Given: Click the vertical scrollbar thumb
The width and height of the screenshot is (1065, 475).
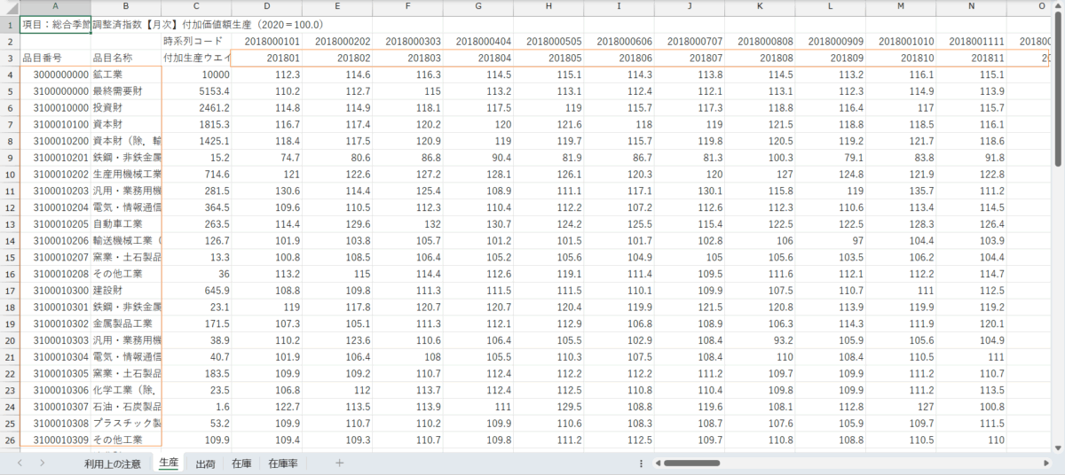Looking at the screenshot, I should [x=1057, y=89].
